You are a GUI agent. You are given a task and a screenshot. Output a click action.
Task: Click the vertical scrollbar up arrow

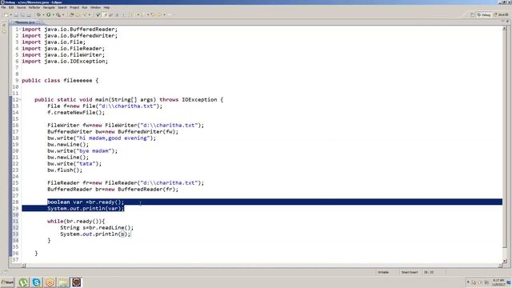pyautogui.click(x=505, y=29)
